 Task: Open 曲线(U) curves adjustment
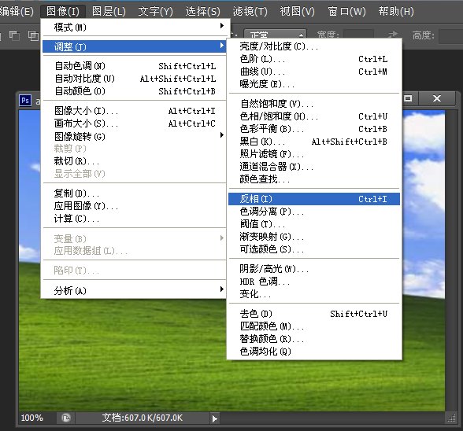coord(314,72)
